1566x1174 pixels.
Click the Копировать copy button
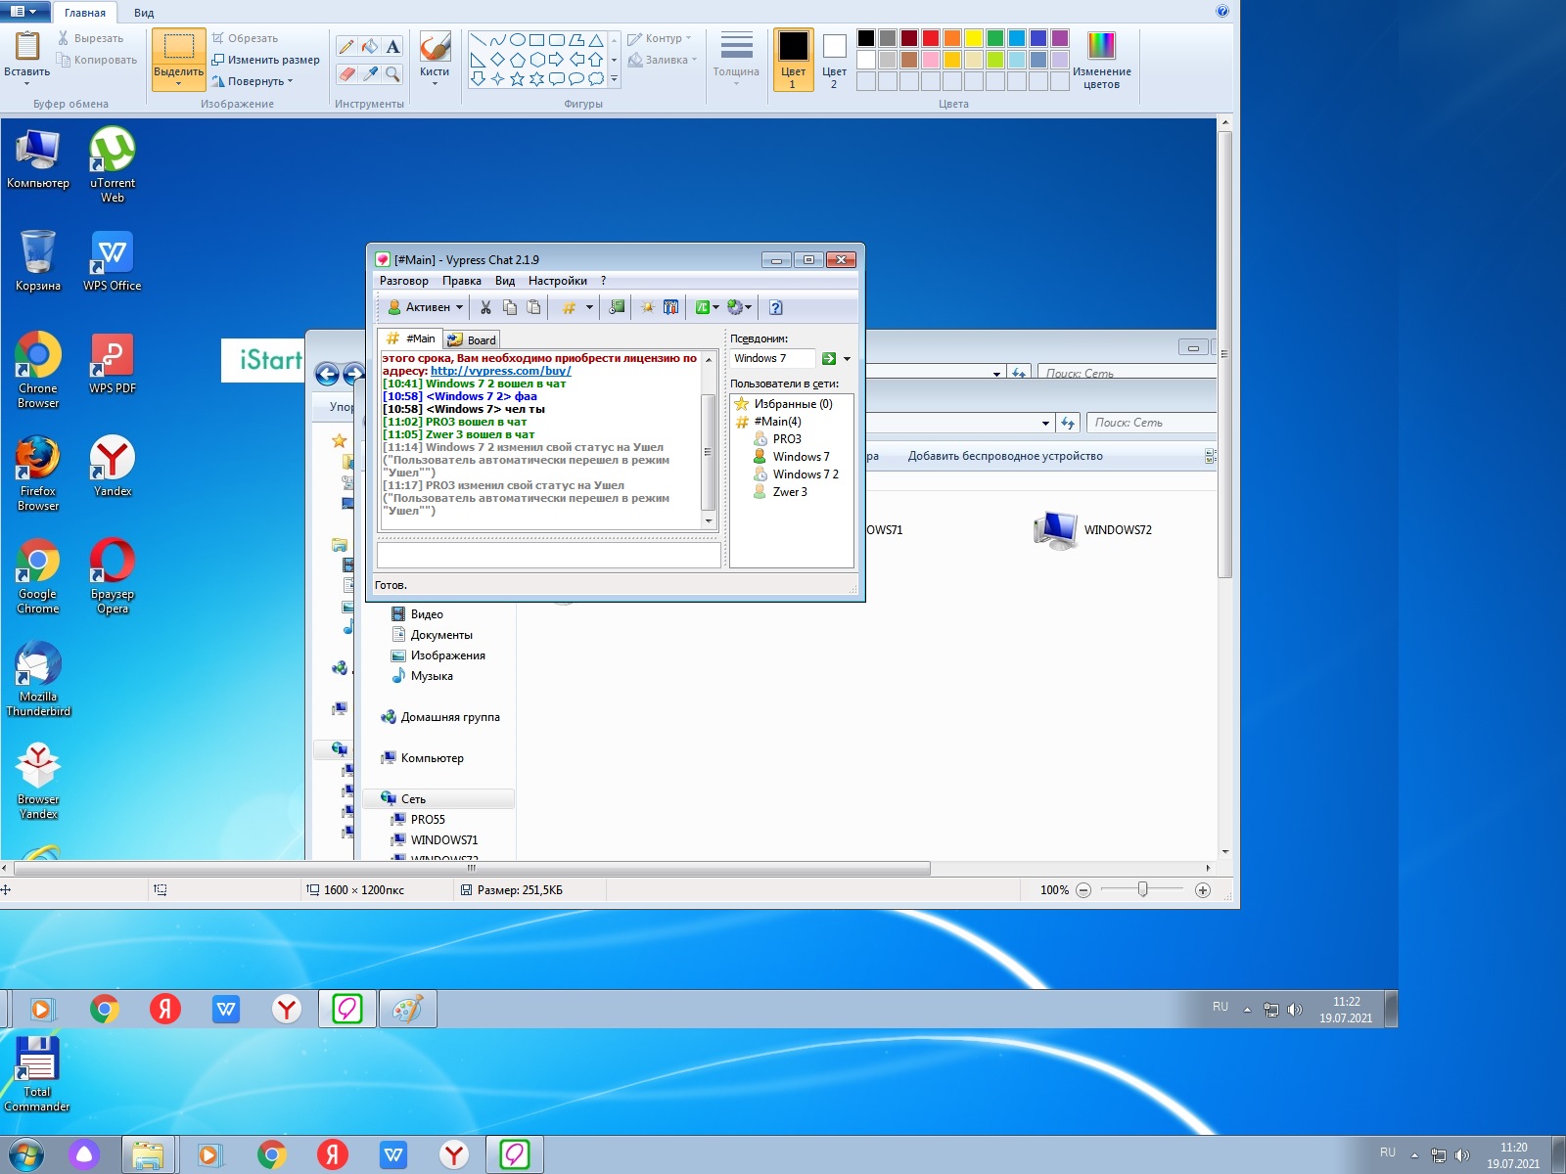click(97, 60)
